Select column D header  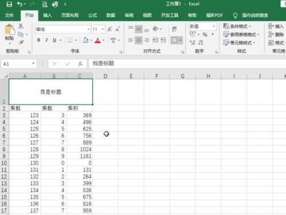point(105,76)
